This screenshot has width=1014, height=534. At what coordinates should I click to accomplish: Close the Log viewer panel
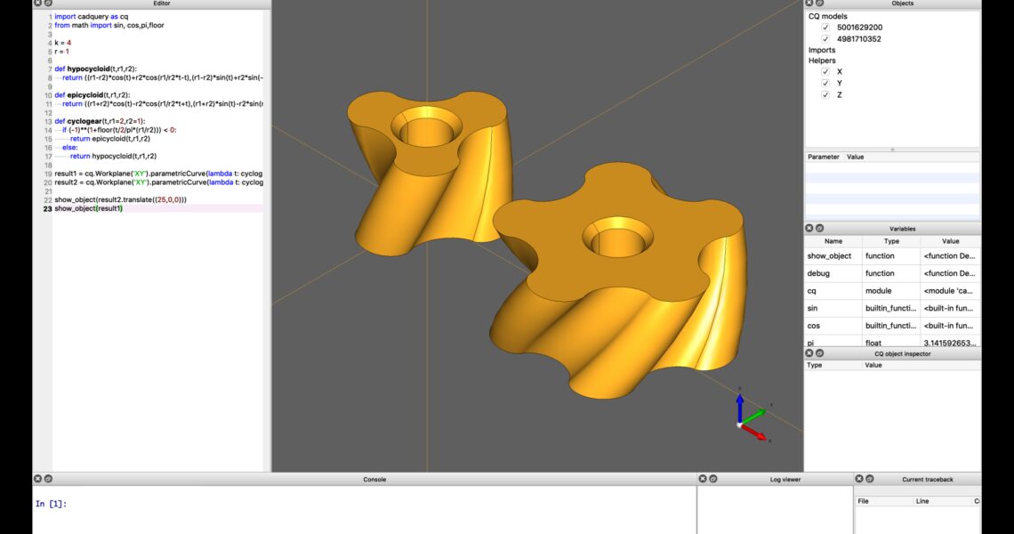702,479
